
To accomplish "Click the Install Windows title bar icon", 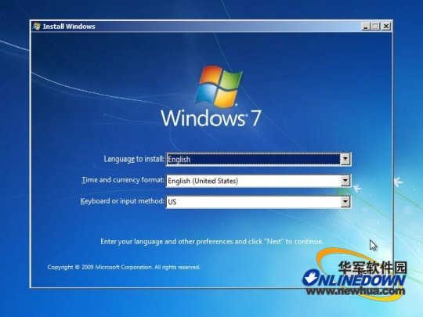I will pos(36,26).
